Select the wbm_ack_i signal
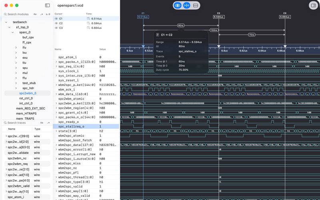Viewport: 320px width, 200px height. pos(66,90)
